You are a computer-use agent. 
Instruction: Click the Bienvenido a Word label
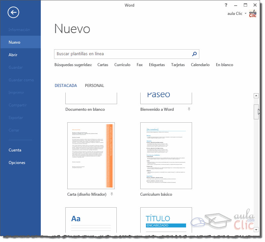[x=157, y=109]
